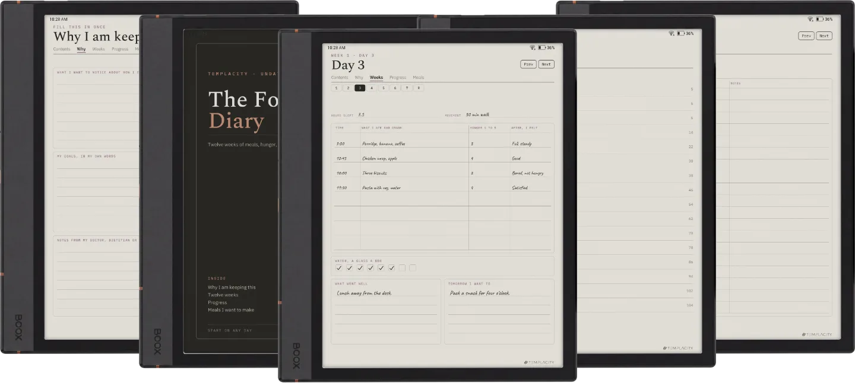Tap the 'What went well' writing area
855x383 pixels.
[386, 312]
